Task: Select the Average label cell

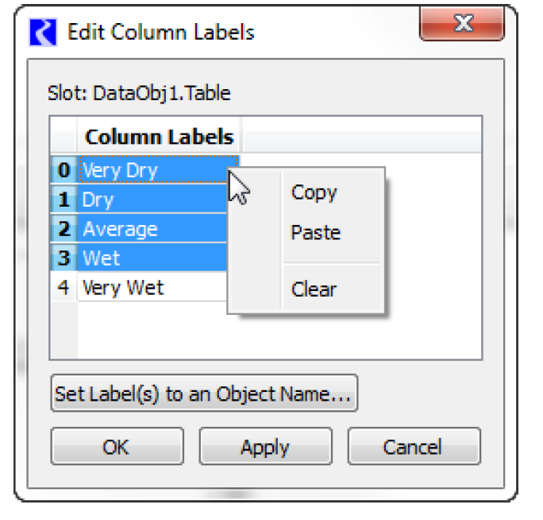Action: pos(151,229)
